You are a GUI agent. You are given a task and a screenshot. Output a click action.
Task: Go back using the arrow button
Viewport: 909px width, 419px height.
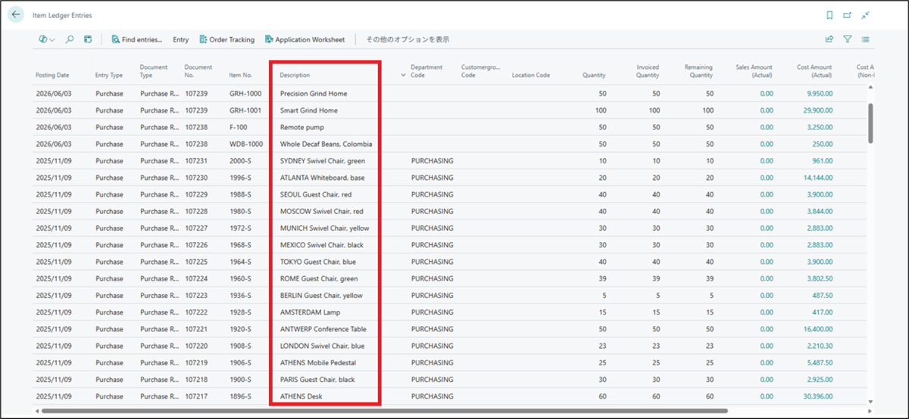(x=16, y=14)
